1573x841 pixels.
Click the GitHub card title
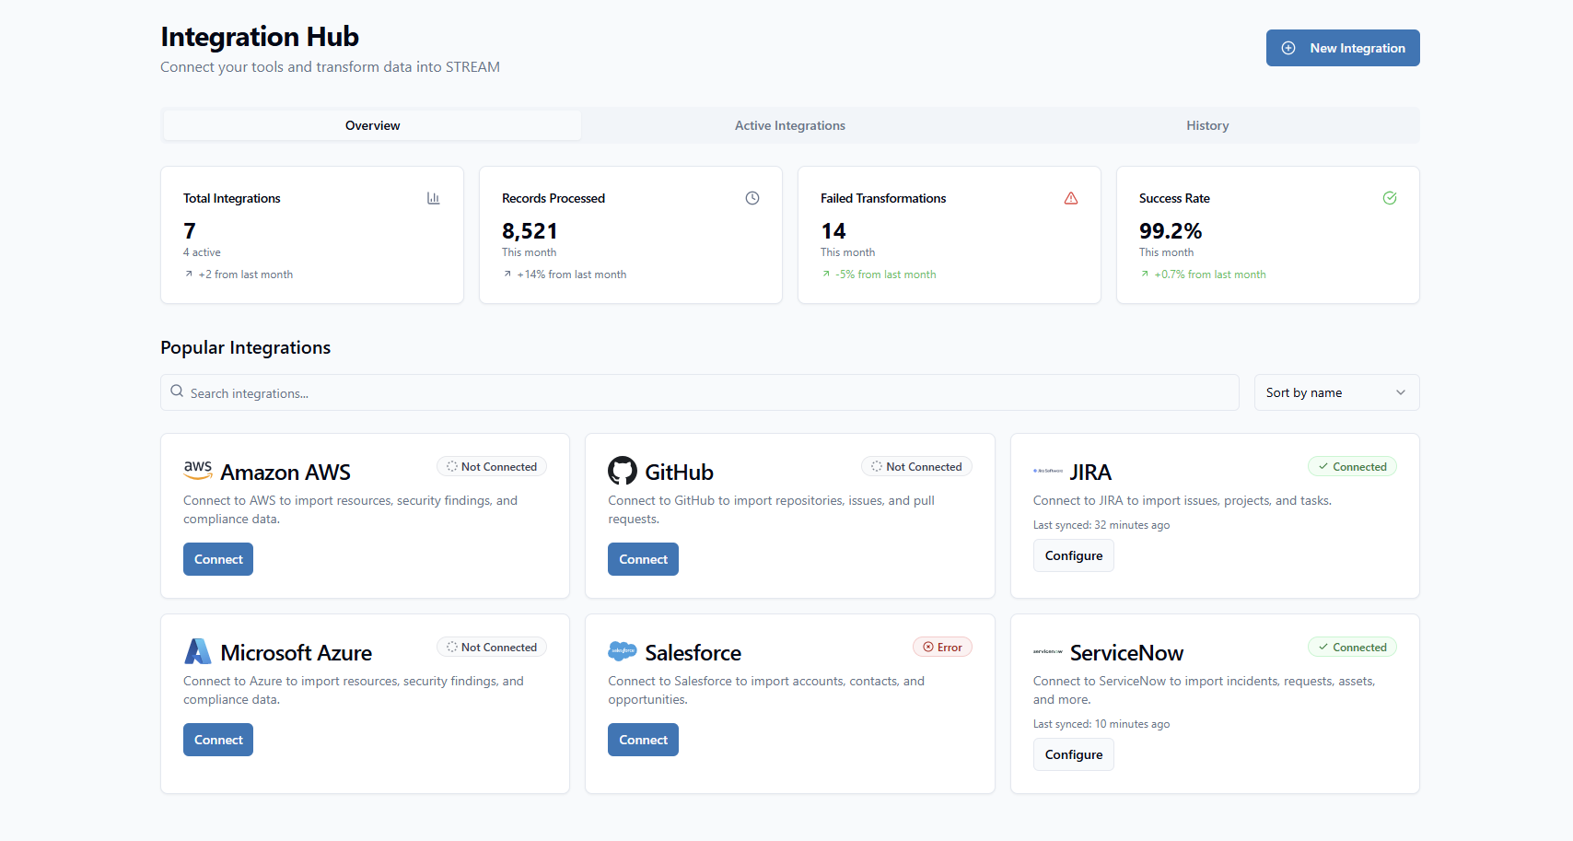coord(680,473)
